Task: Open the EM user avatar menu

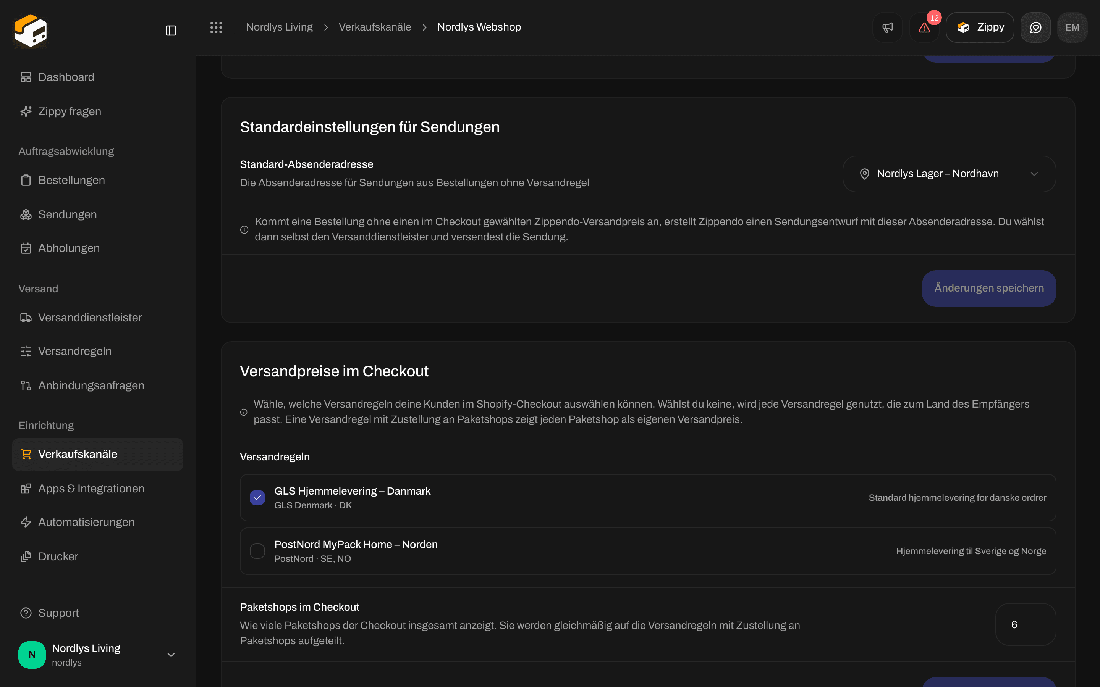Action: click(x=1072, y=27)
